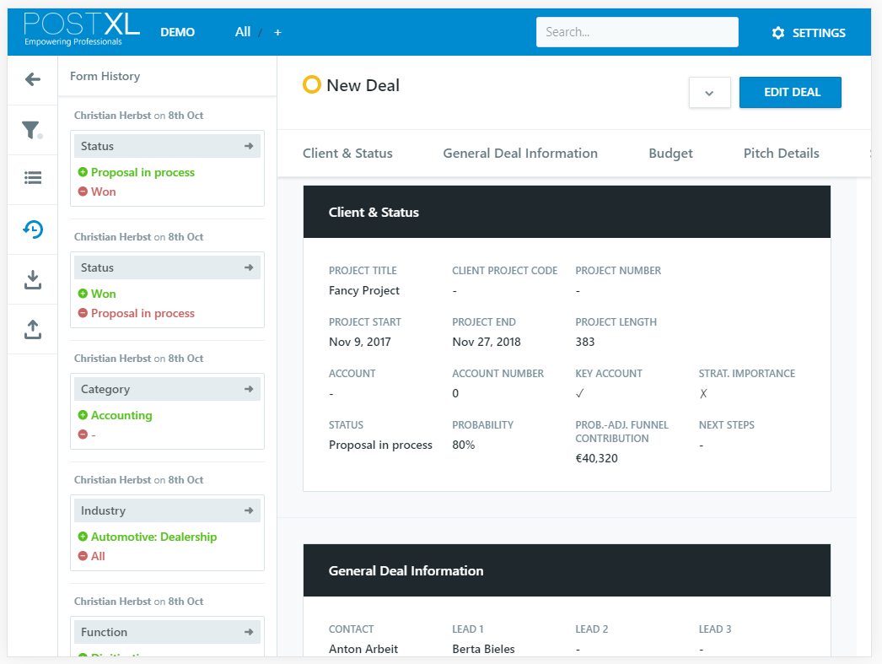Expand the Category history entry arrow
This screenshot has height=664, width=882.
coord(249,389)
